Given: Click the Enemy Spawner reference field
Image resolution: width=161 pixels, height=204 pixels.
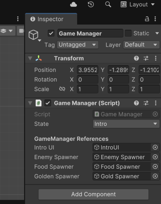Looking at the screenshot, I should (x=122, y=157).
